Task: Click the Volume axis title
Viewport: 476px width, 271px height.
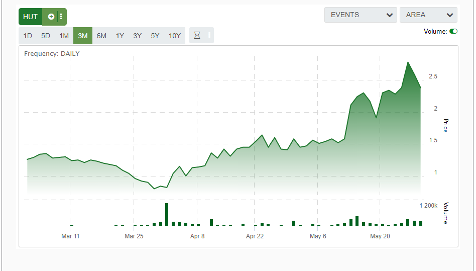Action: [x=445, y=213]
